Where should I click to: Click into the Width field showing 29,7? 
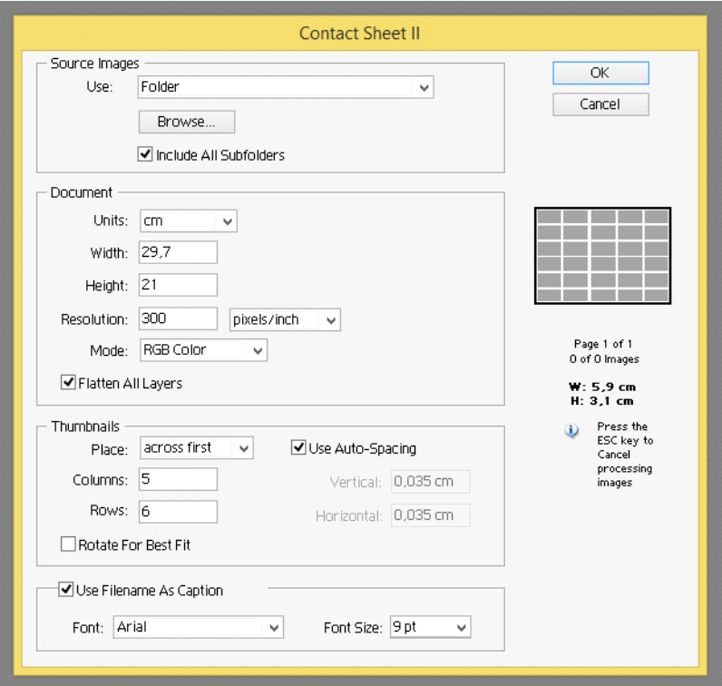[x=178, y=252]
